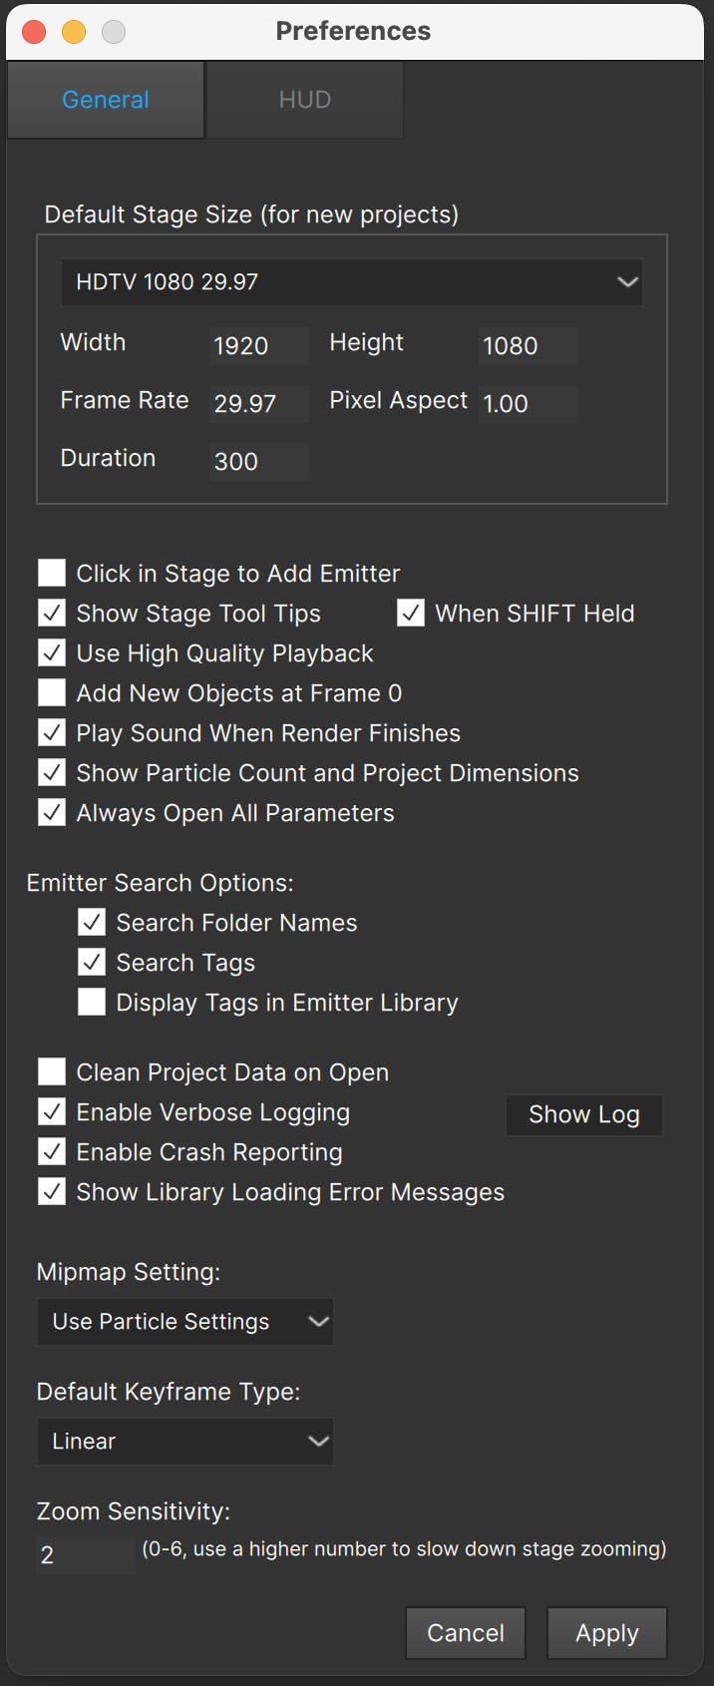Viewport: 714px width, 1686px height.
Task: Open the Default Keyframe Type dropdown
Action: [x=184, y=1442]
